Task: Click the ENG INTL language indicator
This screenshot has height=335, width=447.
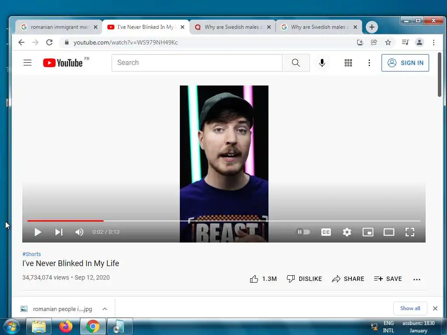Action: (388, 327)
